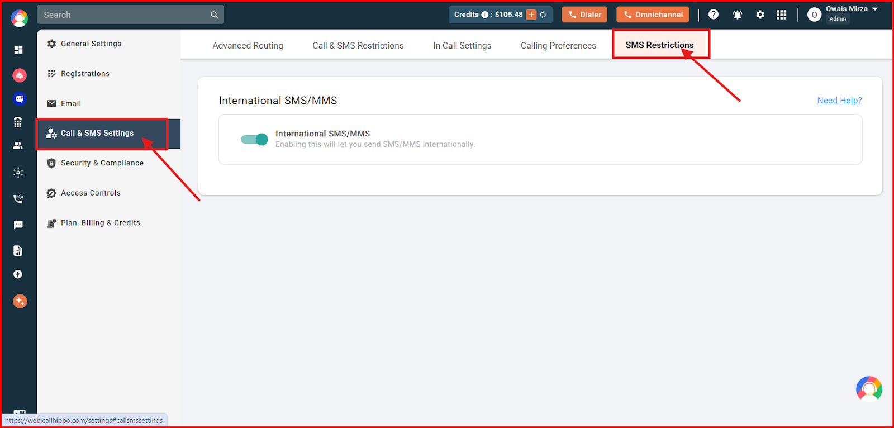Select Call & SMS Settings in sidebar
This screenshot has width=894, height=428.
108,133
